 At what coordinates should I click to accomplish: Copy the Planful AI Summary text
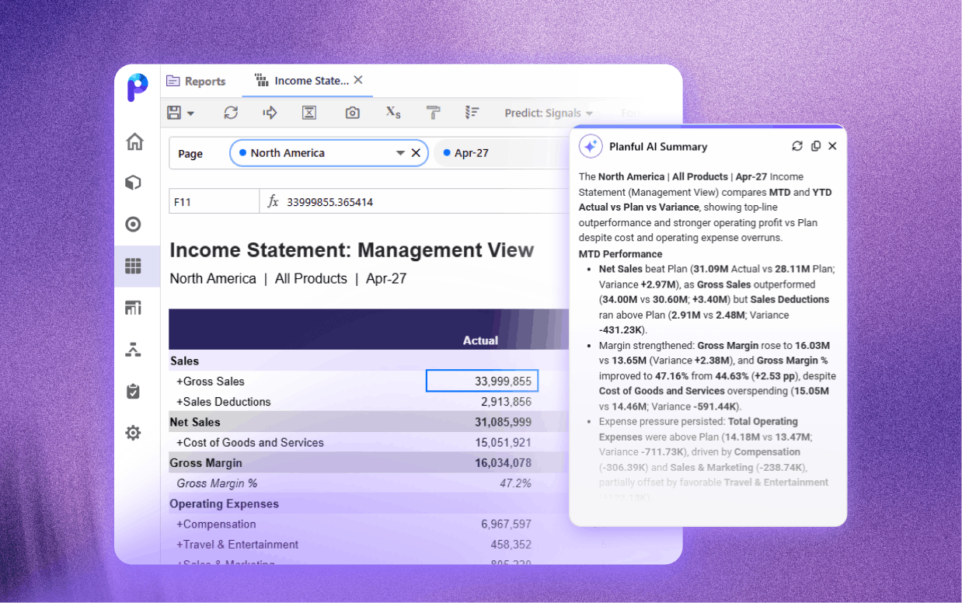(x=815, y=146)
